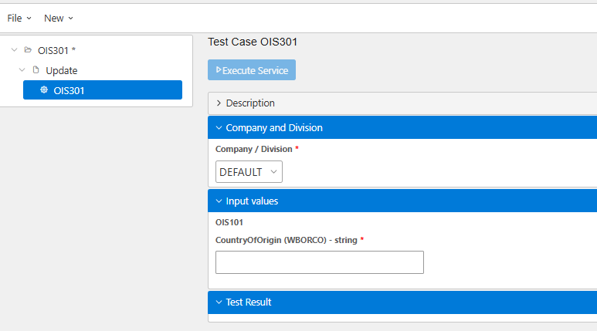Click the gear icon on selected OIS301 item
The image size is (597, 331).
click(44, 90)
